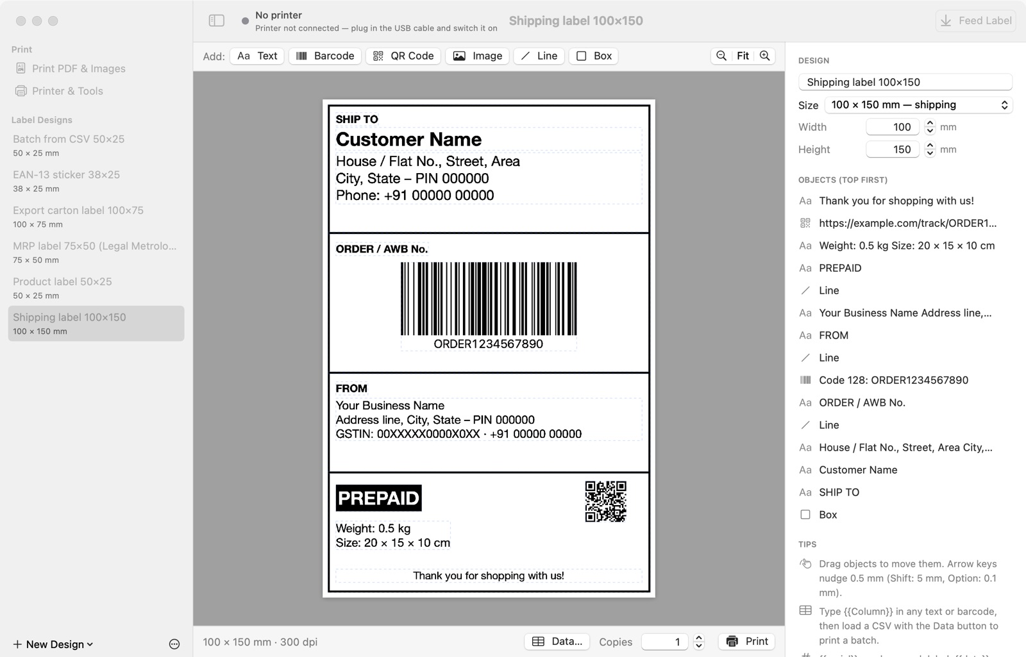Toggle the sidebar with the sidebar icon
This screenshot has width=1026, height=657.
[x=217, y=21]
